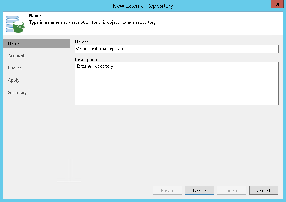This screenshot has width=286, height=202.
Task: Click the Previous button
Action: click(168, 190)
